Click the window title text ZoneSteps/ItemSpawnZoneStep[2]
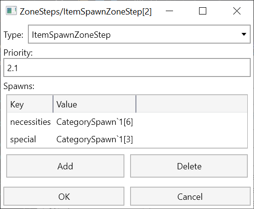254x209 pixels. pos(85,12)
